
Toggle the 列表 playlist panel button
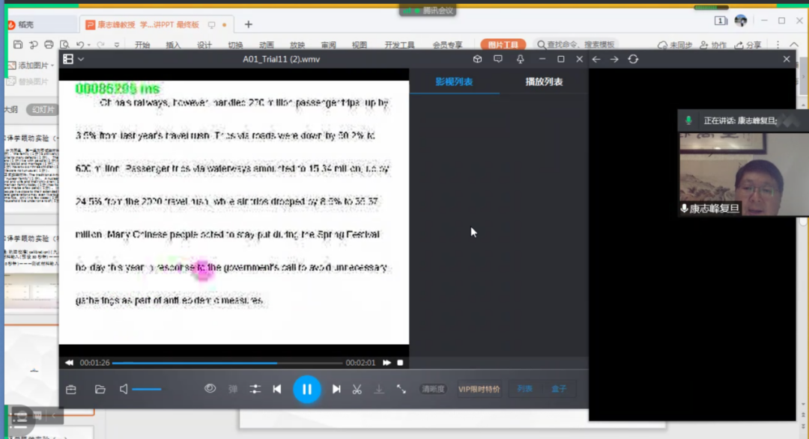click(525, 389)
